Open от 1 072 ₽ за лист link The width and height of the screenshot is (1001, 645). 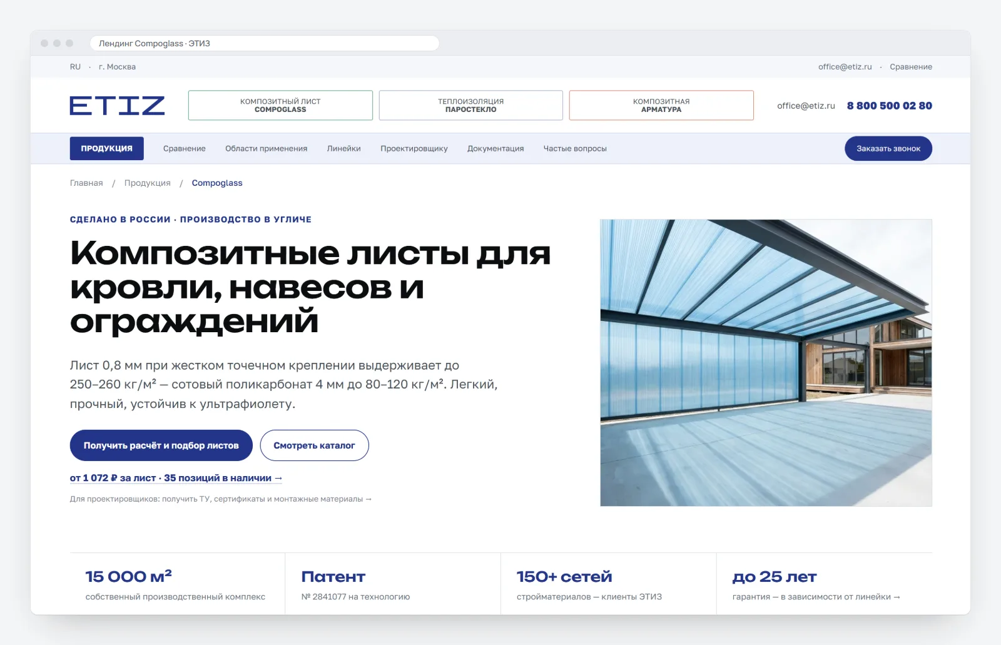coord(176,478)
